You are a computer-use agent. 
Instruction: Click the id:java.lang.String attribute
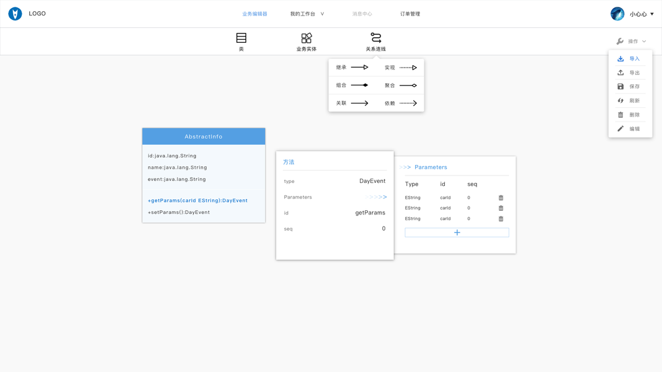point(172,156)
